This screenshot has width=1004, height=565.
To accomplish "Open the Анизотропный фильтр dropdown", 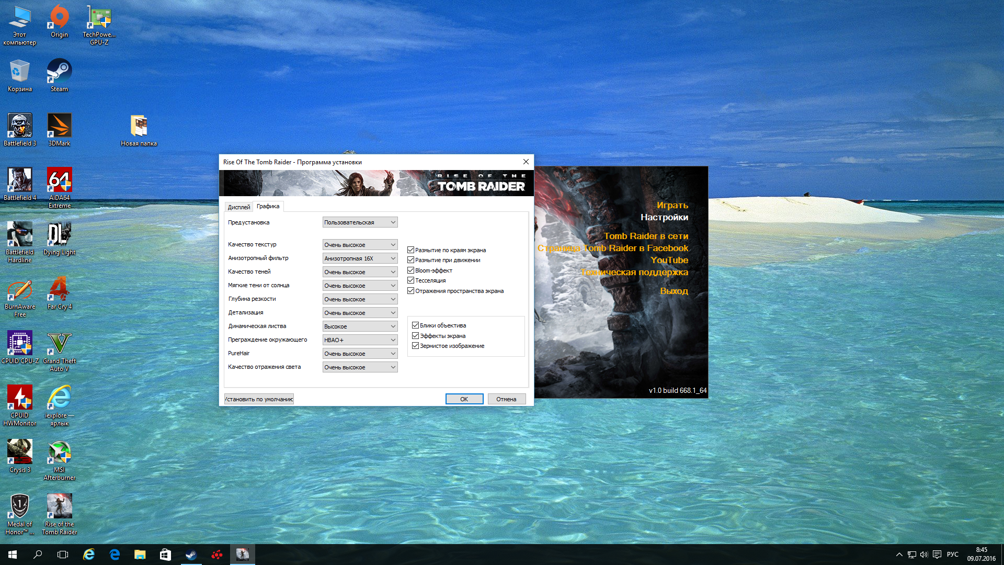I will 360,258.
